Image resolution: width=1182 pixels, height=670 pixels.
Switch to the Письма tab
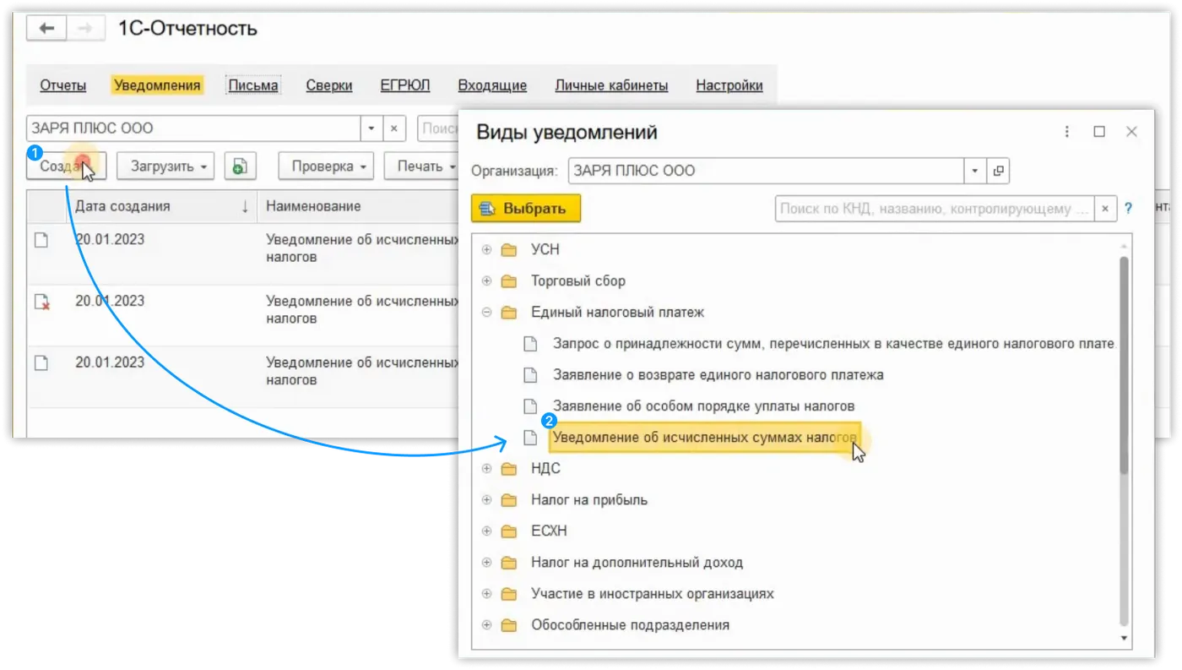tap(253, 85)
